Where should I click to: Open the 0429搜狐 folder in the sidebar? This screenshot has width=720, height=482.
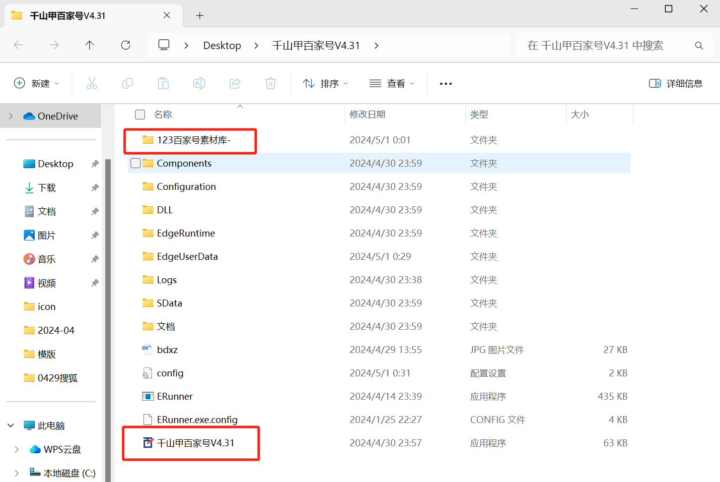tap(51, 378)
